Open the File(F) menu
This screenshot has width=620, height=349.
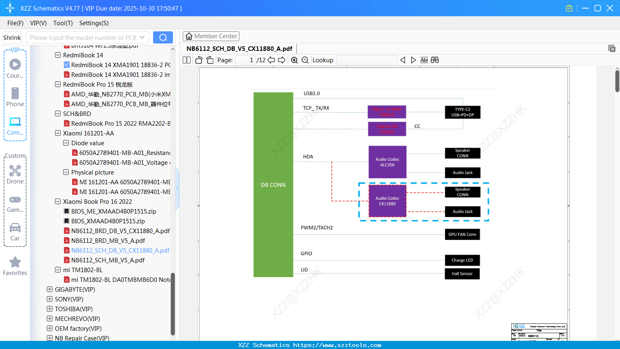pos(15,23)
